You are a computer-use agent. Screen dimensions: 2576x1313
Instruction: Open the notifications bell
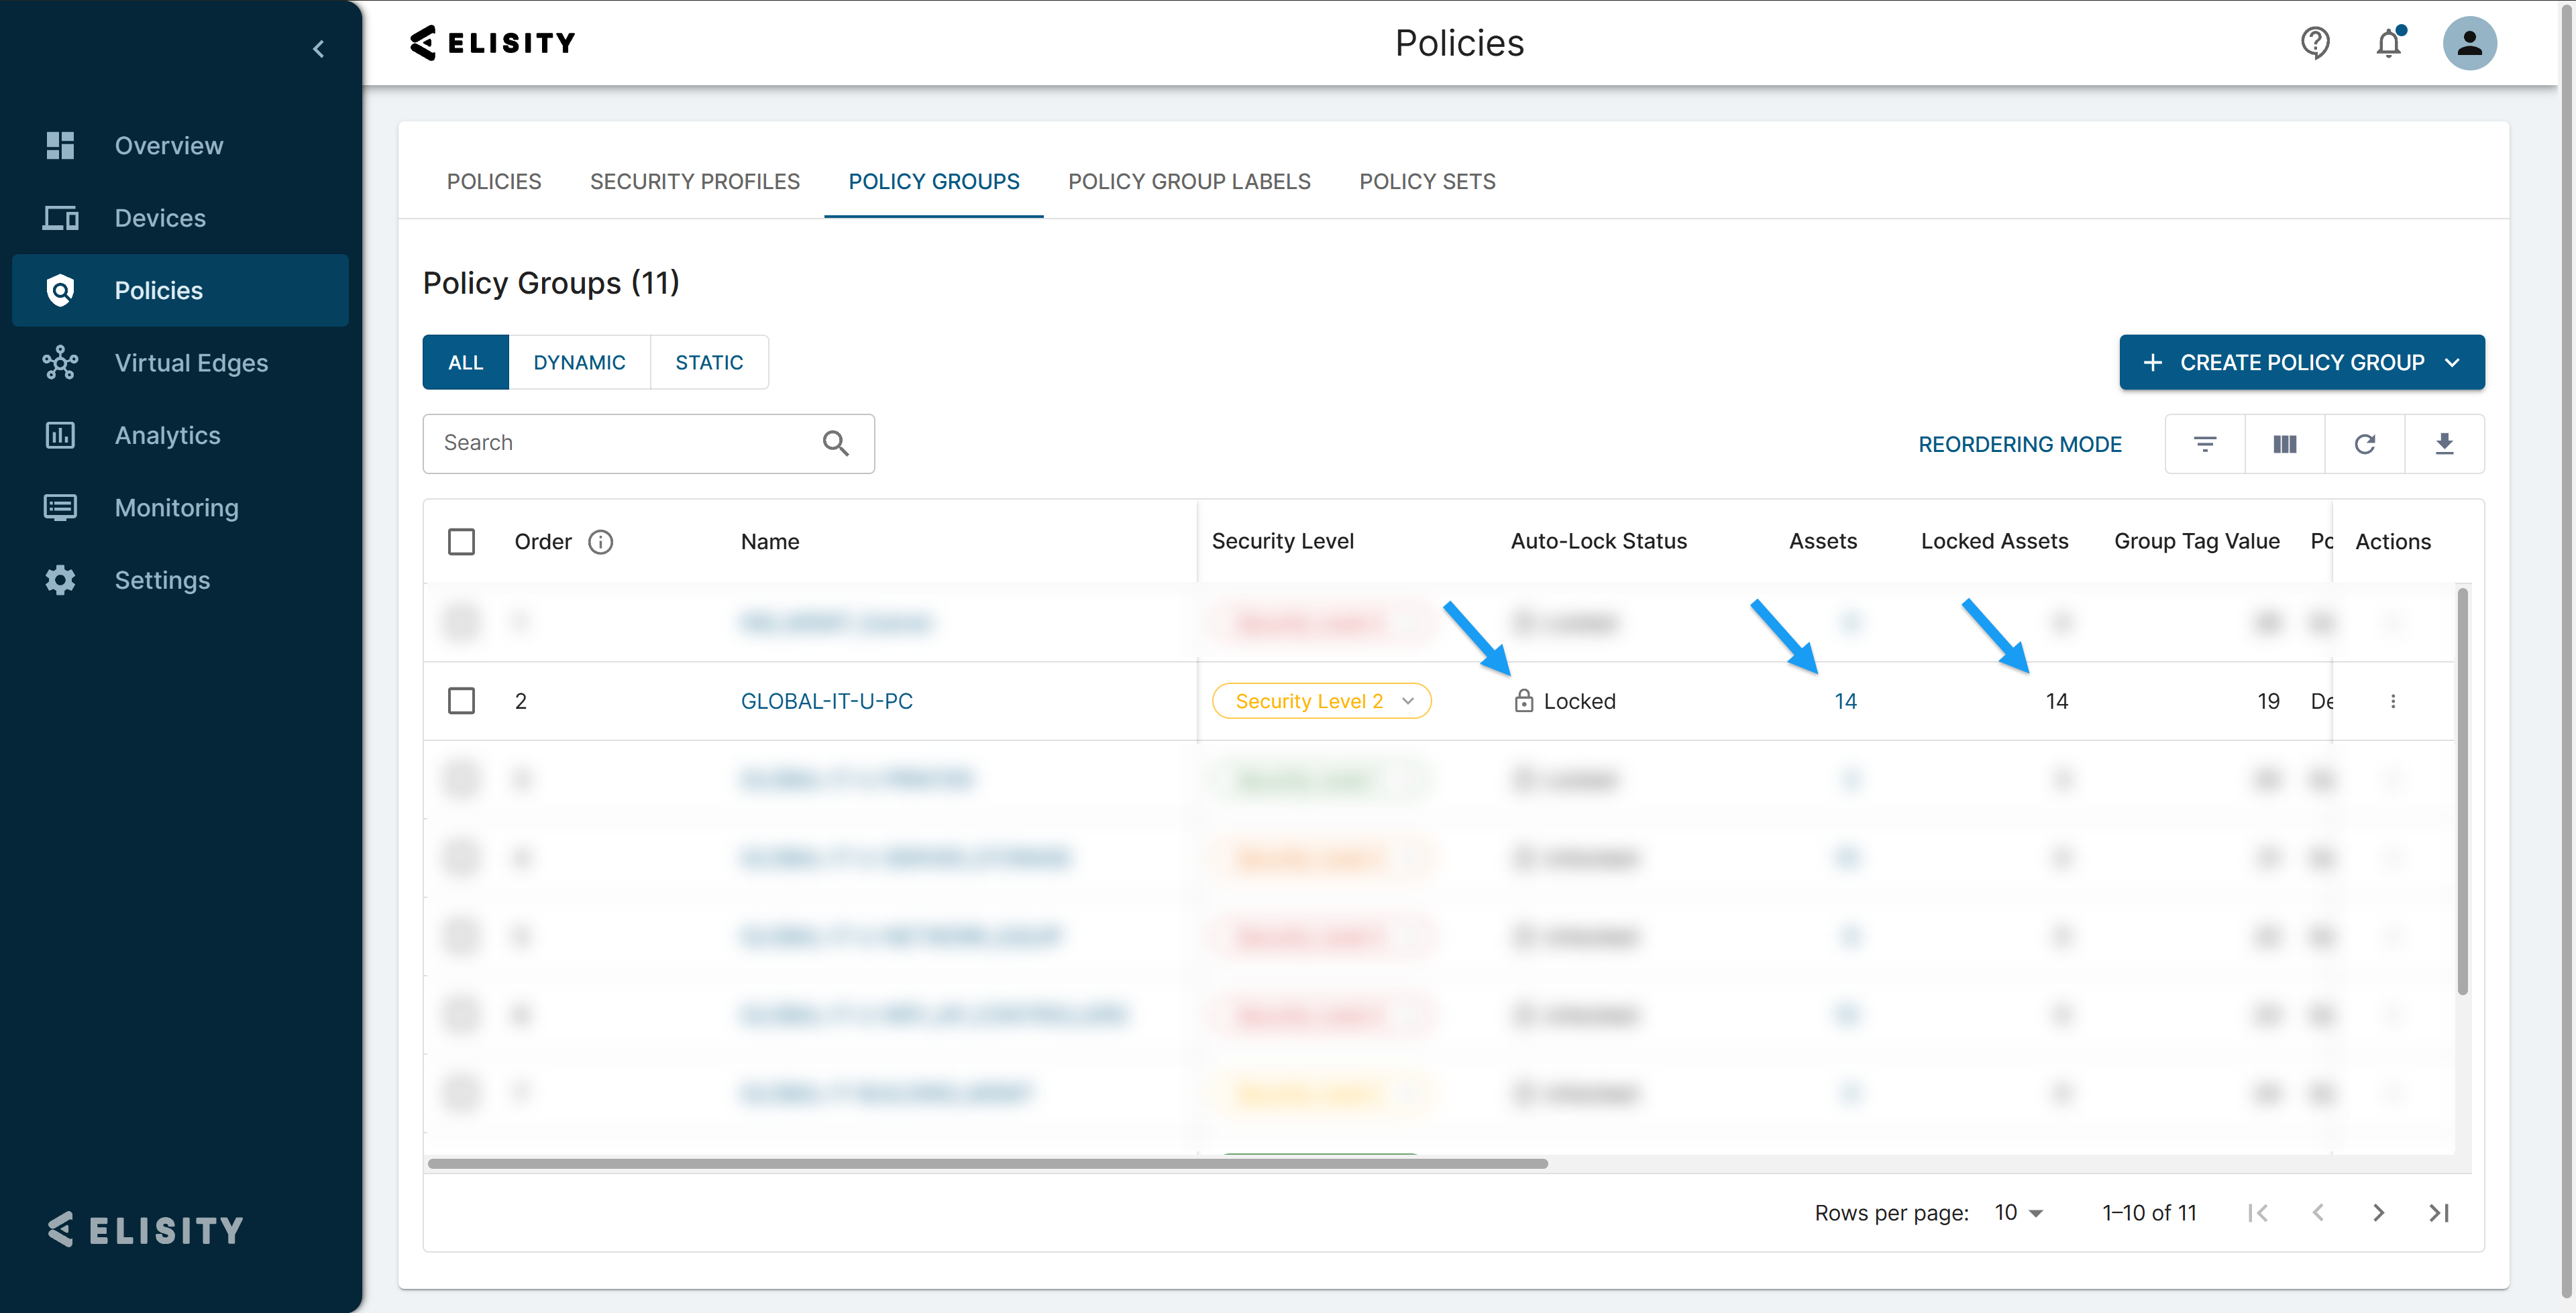click(x=2389, y=43)
